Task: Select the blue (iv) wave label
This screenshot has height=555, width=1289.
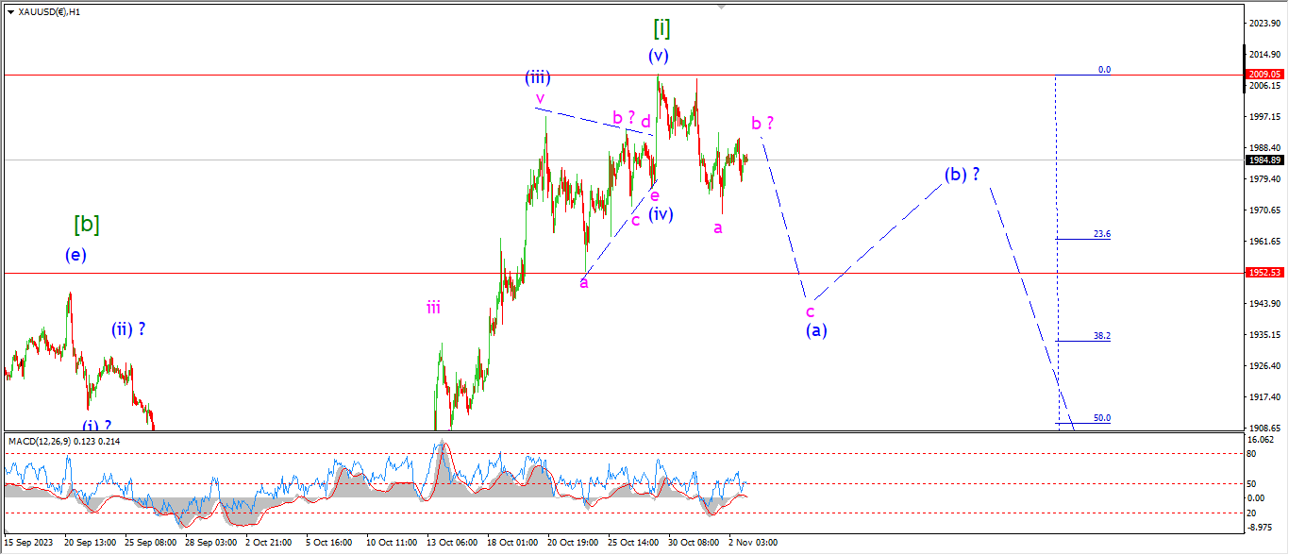Action: (661, 214)
